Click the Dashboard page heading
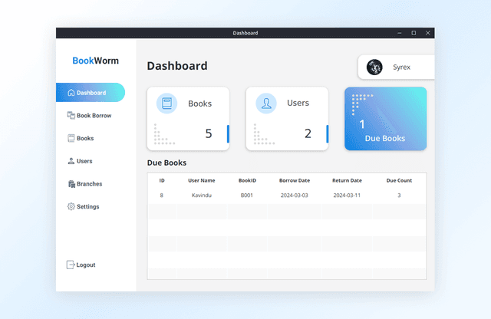Image resolution: width=491 pixels, height=319 pixels. (177, 66)
